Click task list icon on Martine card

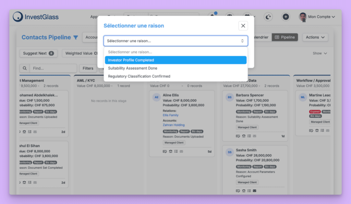click(x=322, y=131)
